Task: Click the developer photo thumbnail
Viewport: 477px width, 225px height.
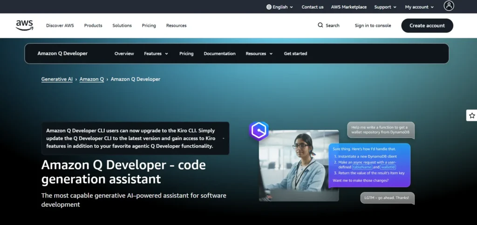Action: click(x=299, y=165)
